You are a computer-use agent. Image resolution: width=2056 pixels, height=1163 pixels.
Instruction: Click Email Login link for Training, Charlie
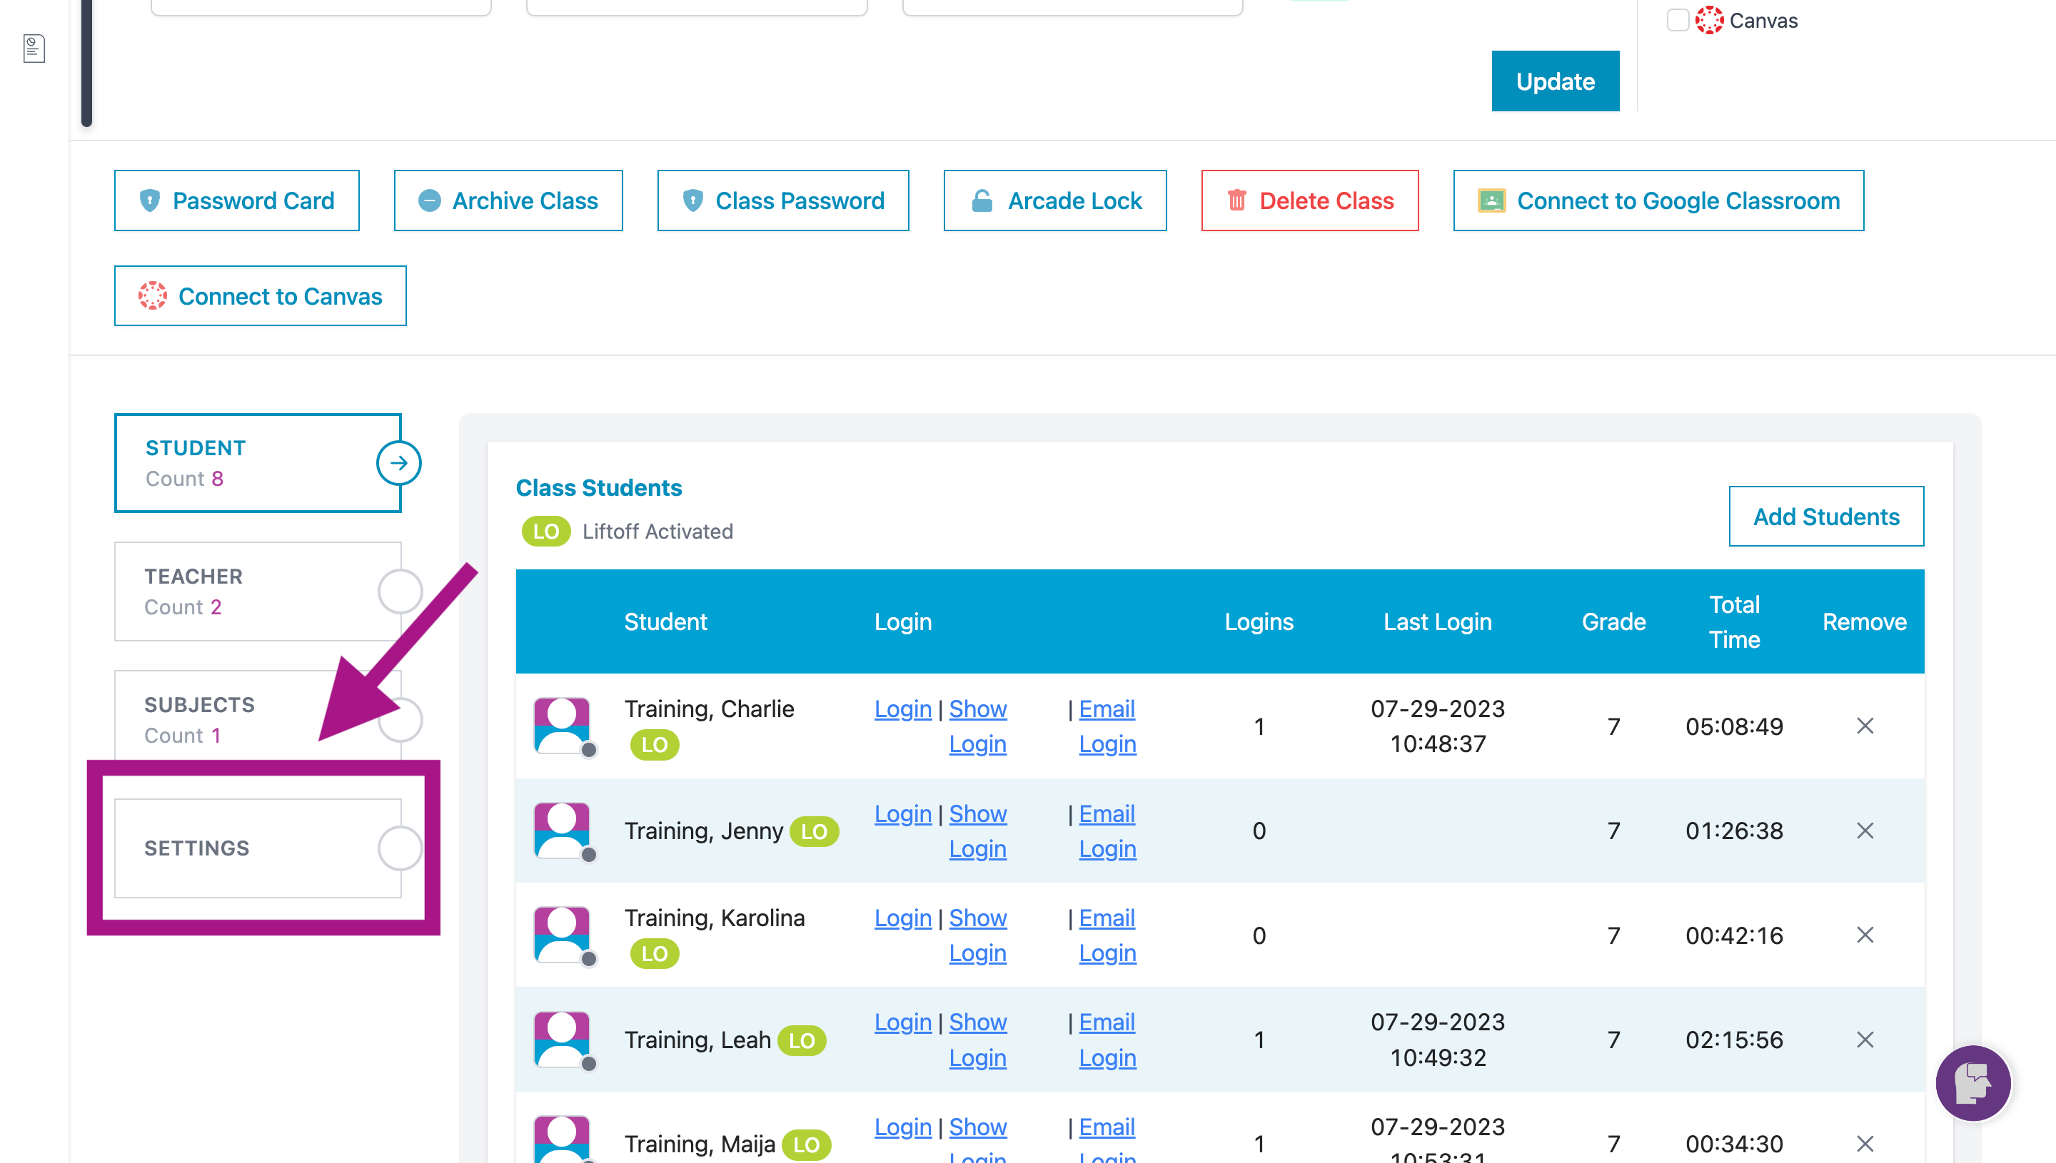1107,726
